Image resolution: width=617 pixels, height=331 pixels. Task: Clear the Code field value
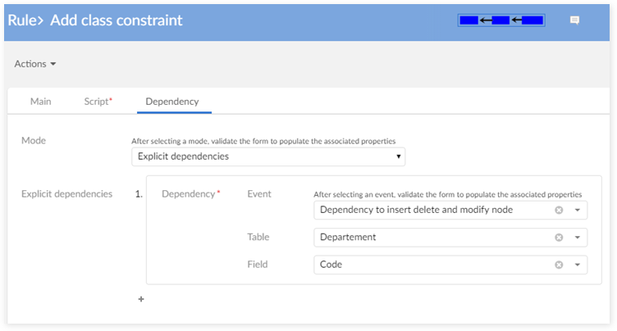pyautogui.click(x=559, y=265)
